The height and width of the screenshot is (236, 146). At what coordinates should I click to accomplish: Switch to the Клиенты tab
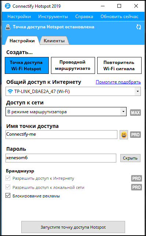tap(54, 41)
